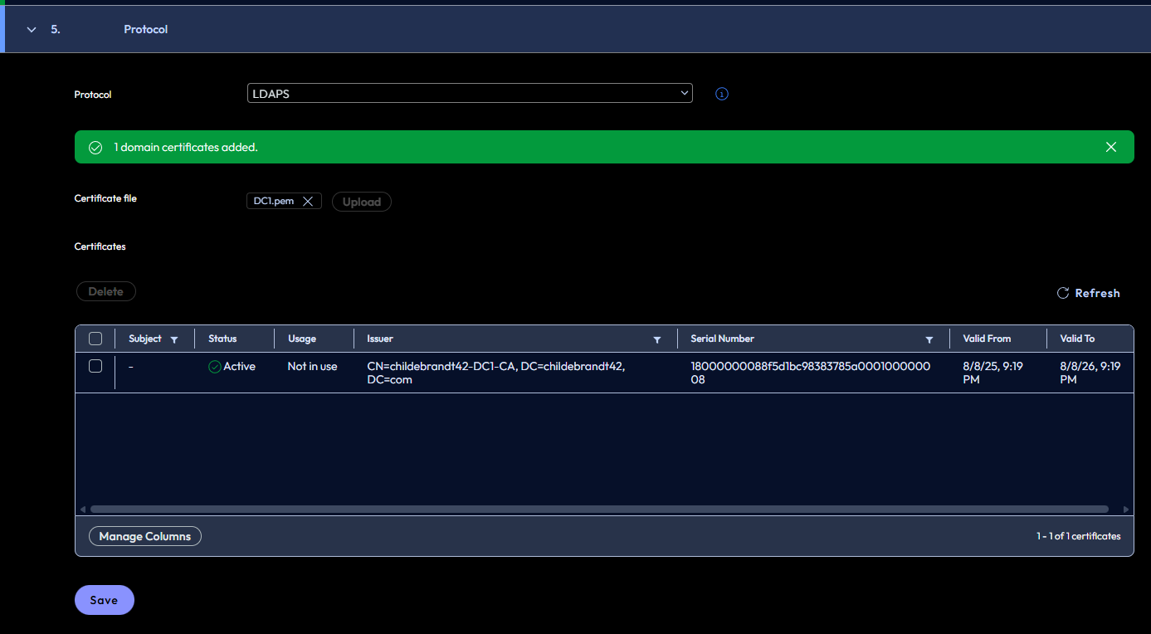Image resolution: width=1151 pixels, height=634 pixels.
Task: Click the Upload button
Action: click(362, 202)
